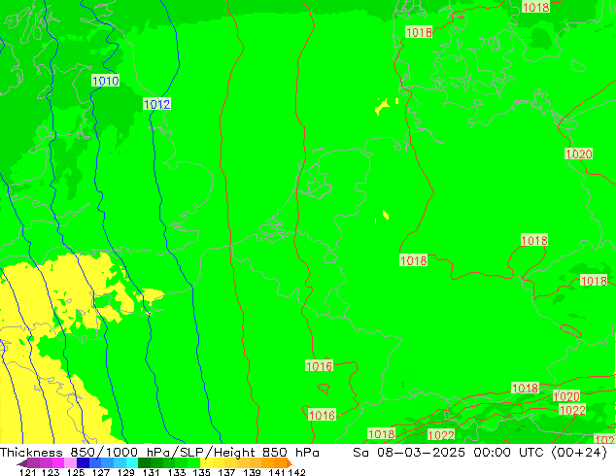Image resolution: width=616 pixels, height=476 pixels.
Task: Select the bright magenta legend swatch
Action: (x=58, y=463)
